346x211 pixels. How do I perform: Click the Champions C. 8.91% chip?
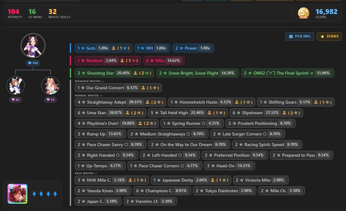162,191
